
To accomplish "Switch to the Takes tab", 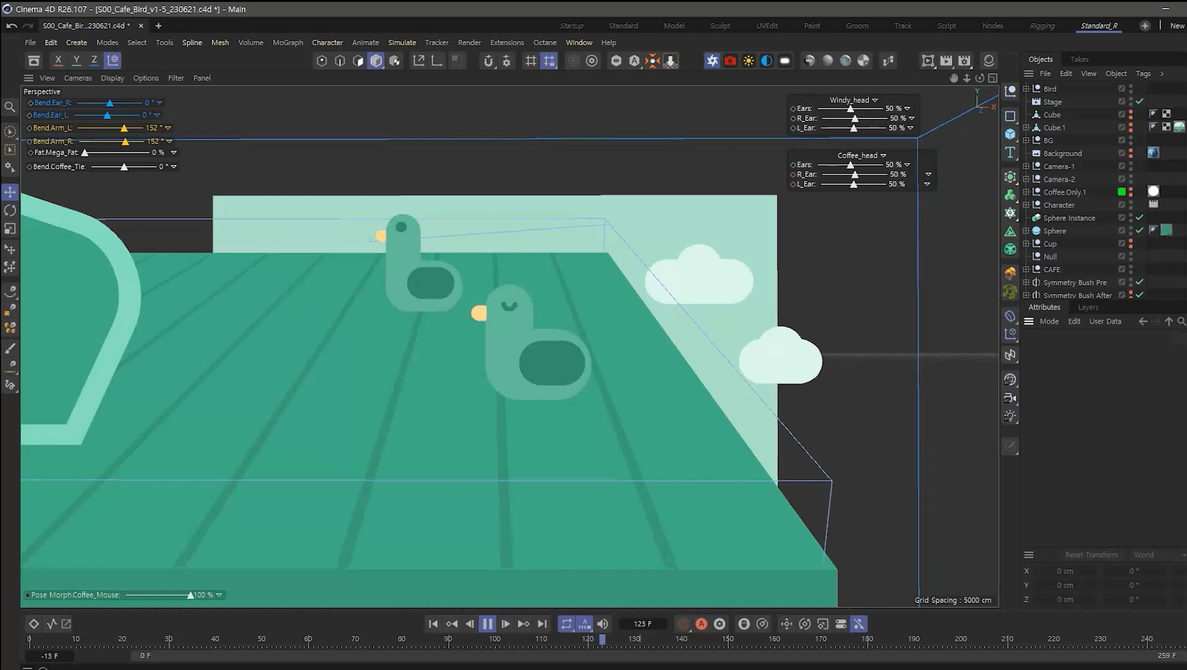I will [x=1079, y=59].
